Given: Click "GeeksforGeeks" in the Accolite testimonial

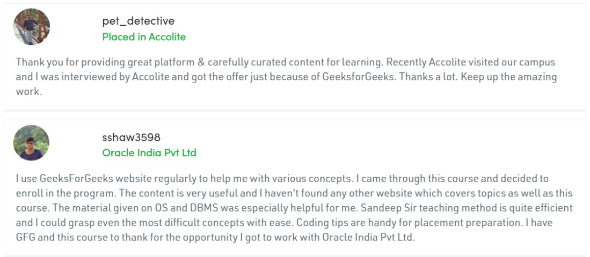Looking at the screenshot, I should point(352,77).
